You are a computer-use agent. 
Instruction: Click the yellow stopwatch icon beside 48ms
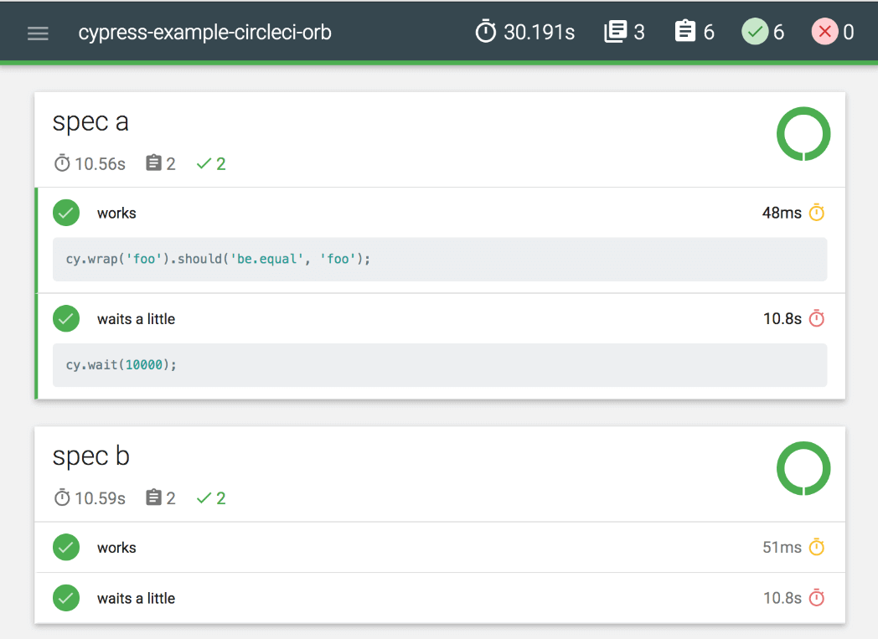click(817, 213)
